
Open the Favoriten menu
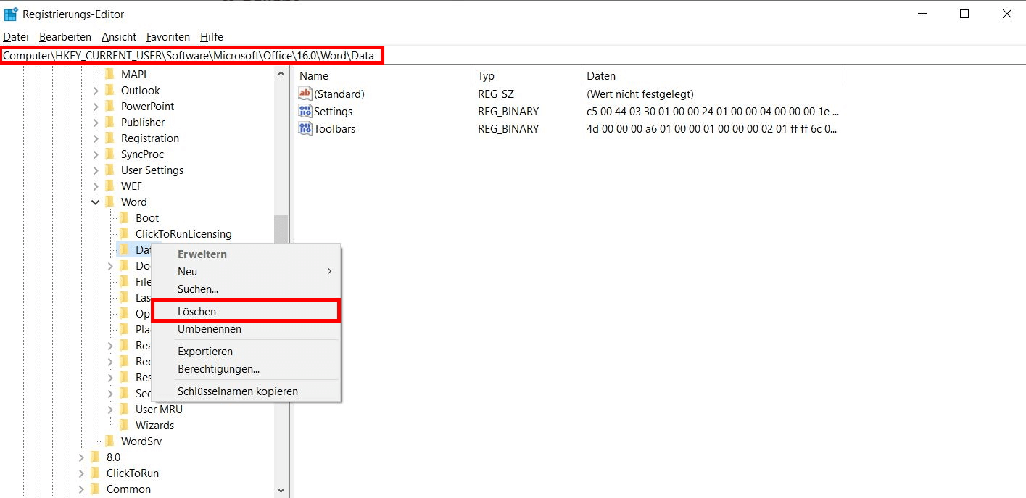coord(168,37)
